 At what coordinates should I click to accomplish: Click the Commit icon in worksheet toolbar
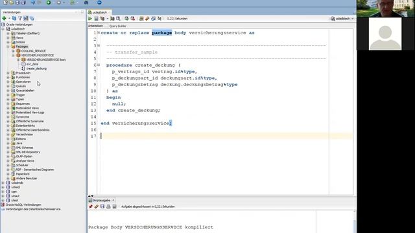126,19
